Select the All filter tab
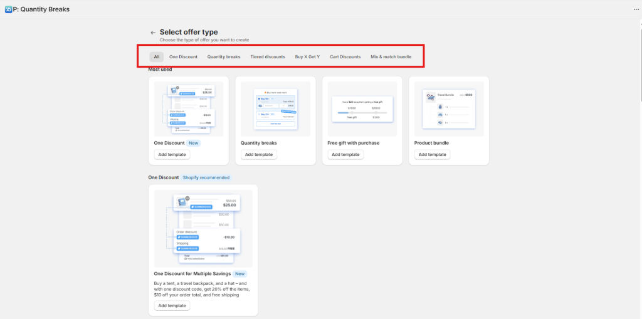This screenshot has width=642, height=319. [x=156, y=56]
